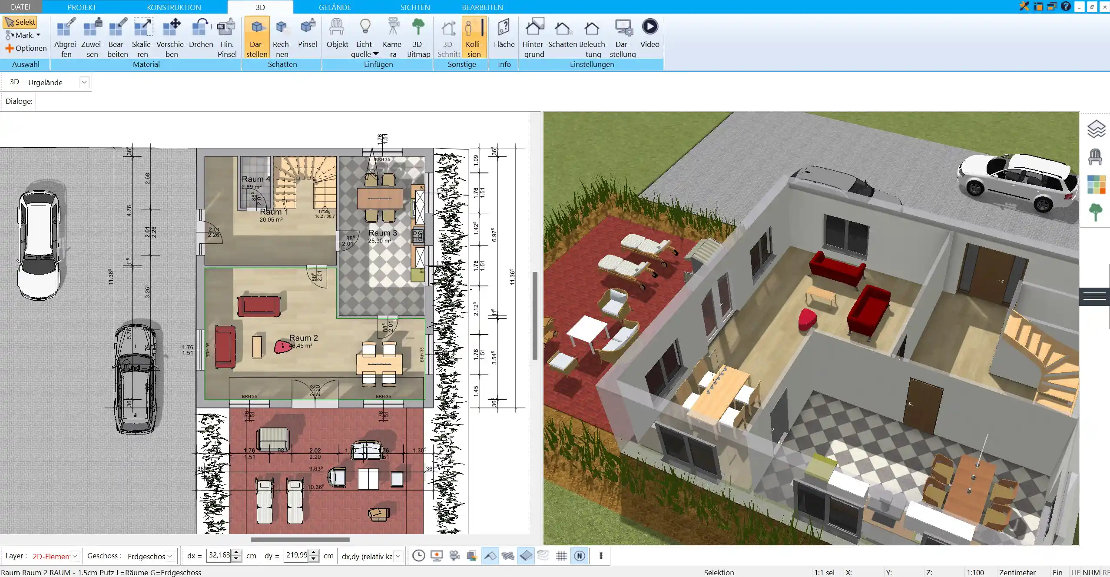Switch to the KONSTRUKTION tab
The image size is (1110, 577).
[x=174, y=7]
